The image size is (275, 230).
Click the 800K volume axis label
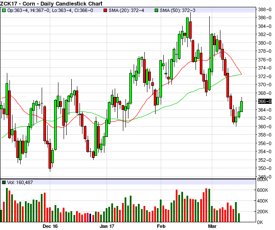pos(263,180)
